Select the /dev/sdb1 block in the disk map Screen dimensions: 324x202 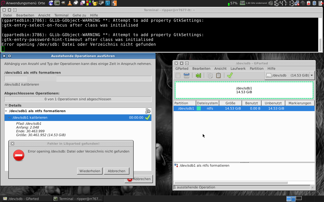point(244,90)
